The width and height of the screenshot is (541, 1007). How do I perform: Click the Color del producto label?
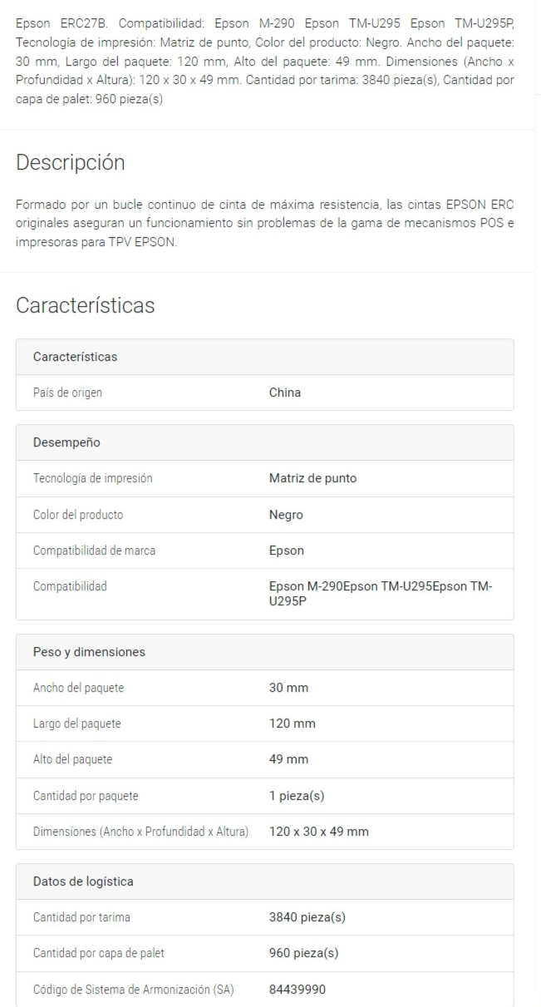point(78,515)
